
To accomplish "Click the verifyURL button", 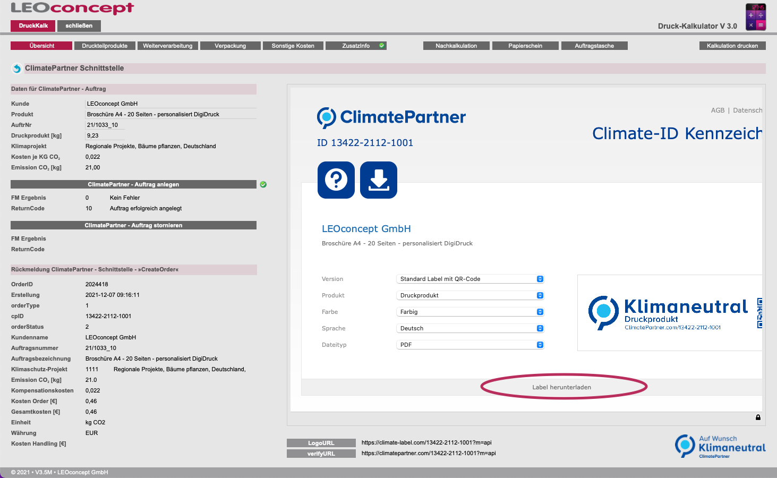I will pyautogui.click(x=321, y=454).
